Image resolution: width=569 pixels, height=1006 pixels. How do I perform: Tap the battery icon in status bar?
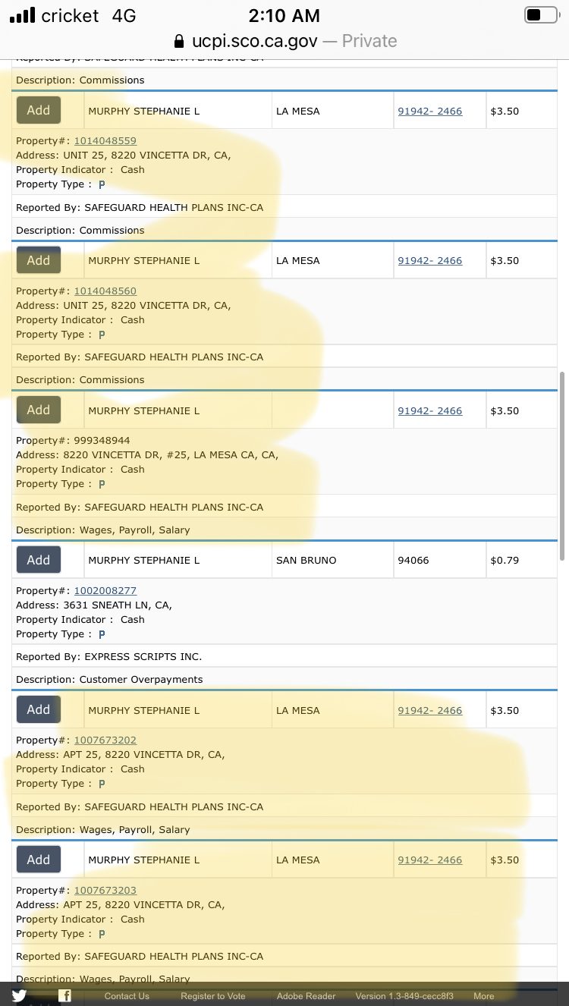(541, 15)
